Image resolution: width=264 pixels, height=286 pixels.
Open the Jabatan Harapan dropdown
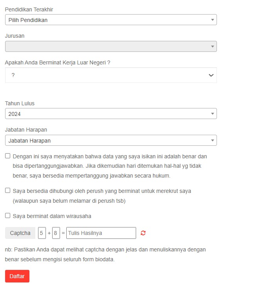tap(111, 140)
